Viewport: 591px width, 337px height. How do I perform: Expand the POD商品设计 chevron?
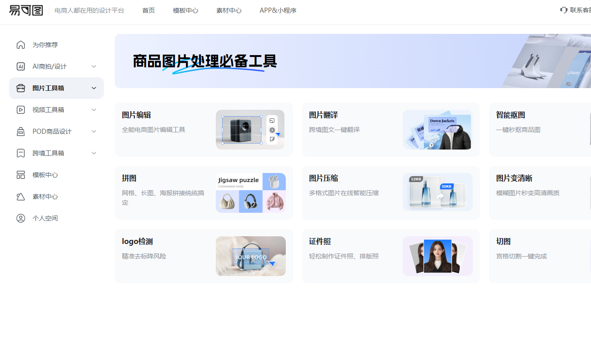pyautogui.click(x=94, y=131)
